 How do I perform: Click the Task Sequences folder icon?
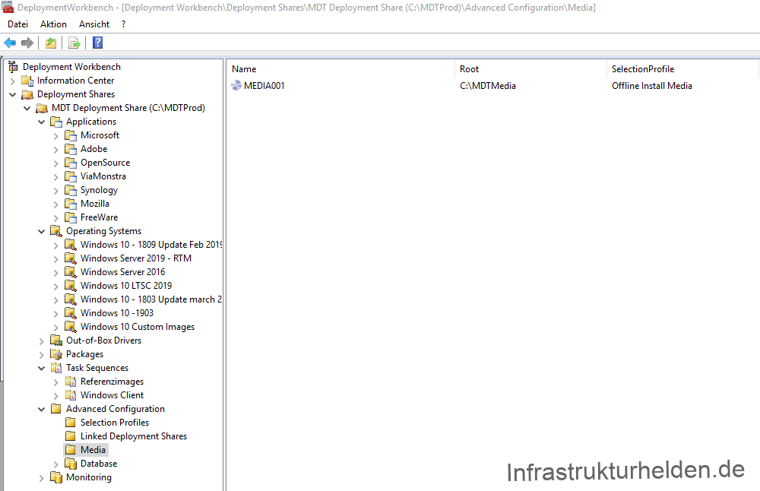tap(56, 368)
